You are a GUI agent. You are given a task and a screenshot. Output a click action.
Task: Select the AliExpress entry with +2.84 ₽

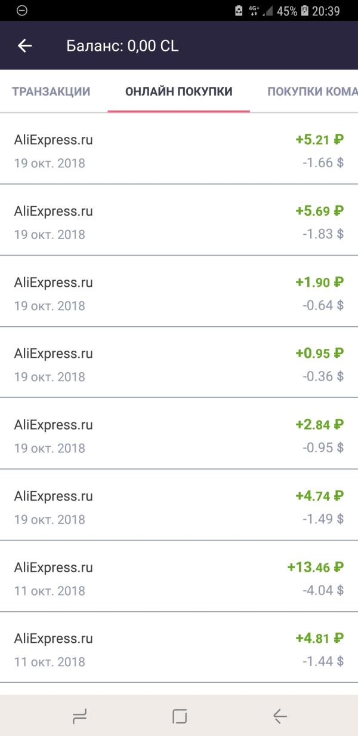pos(179,433)
